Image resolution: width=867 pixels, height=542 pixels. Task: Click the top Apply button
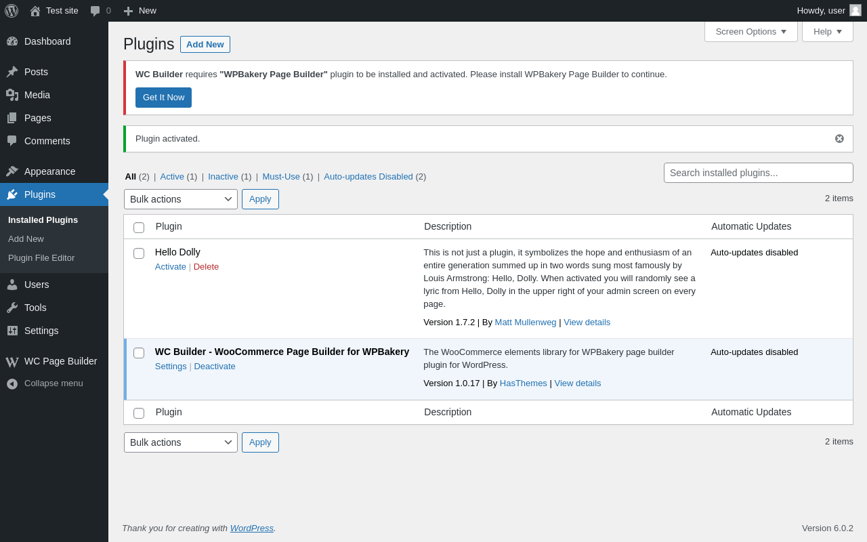pos(260,199)
